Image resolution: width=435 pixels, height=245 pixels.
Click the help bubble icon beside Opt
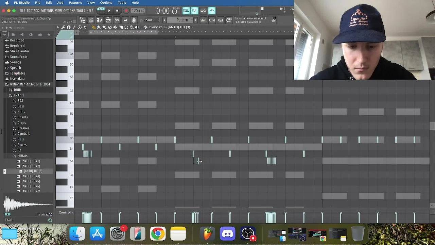tap(229, 20)
